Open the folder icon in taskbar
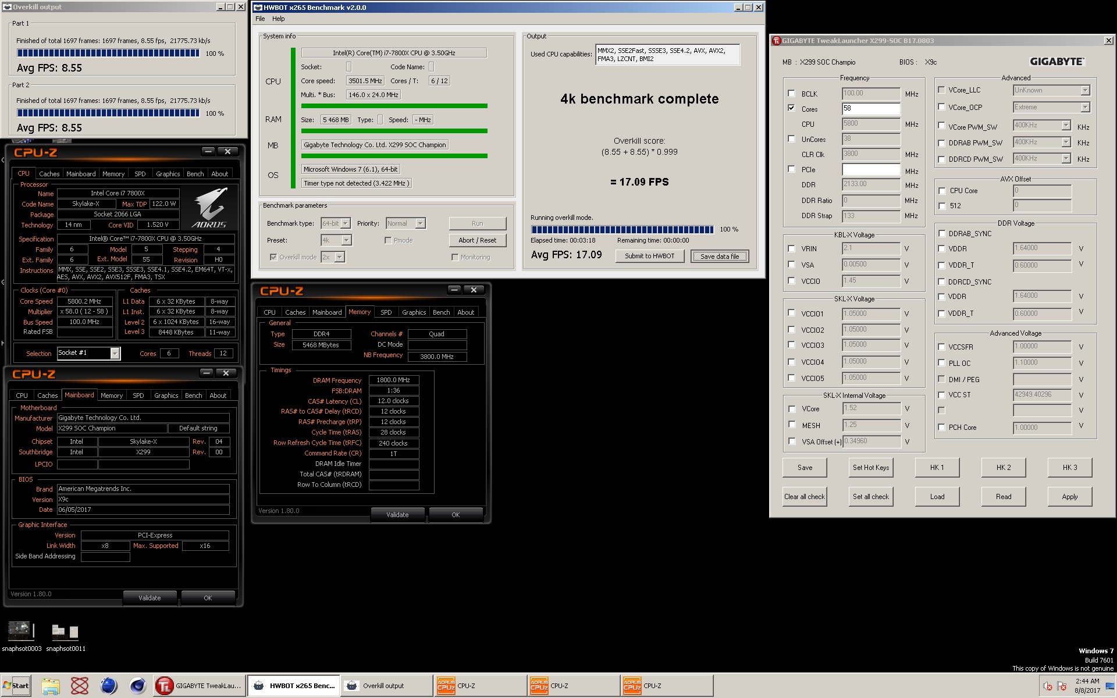The width and height of the screenshot is (1117, 698). tap(51, 686)
